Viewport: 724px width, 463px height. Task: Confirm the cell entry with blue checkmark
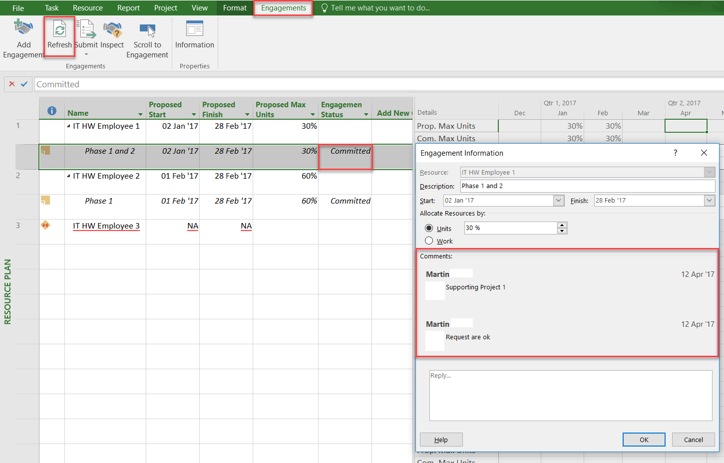(x=24, y=84)
